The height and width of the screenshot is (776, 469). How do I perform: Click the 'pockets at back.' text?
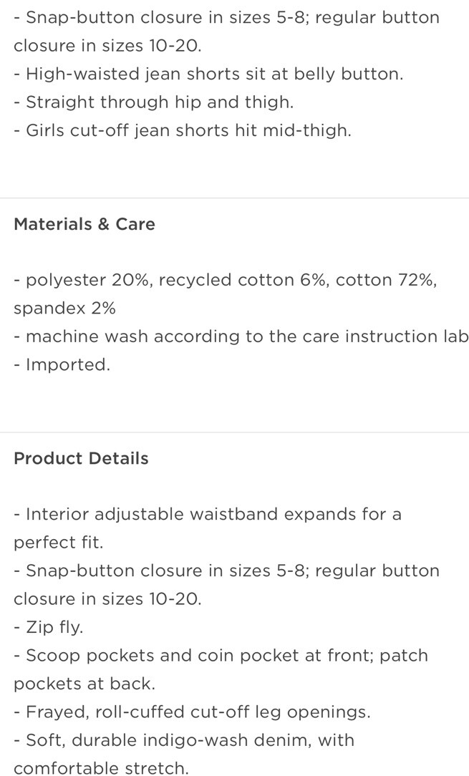click(x=84, y=684)
